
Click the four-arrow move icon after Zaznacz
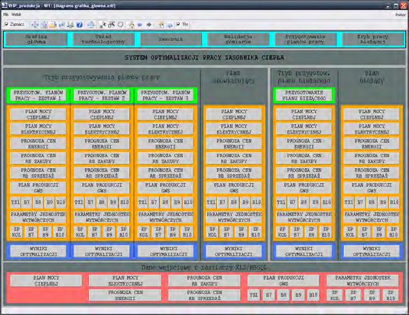[35, 25]
